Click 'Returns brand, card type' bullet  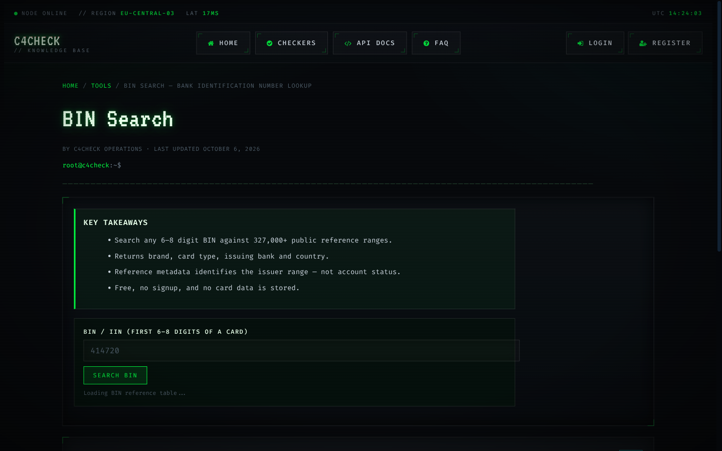tap(222, 257)
